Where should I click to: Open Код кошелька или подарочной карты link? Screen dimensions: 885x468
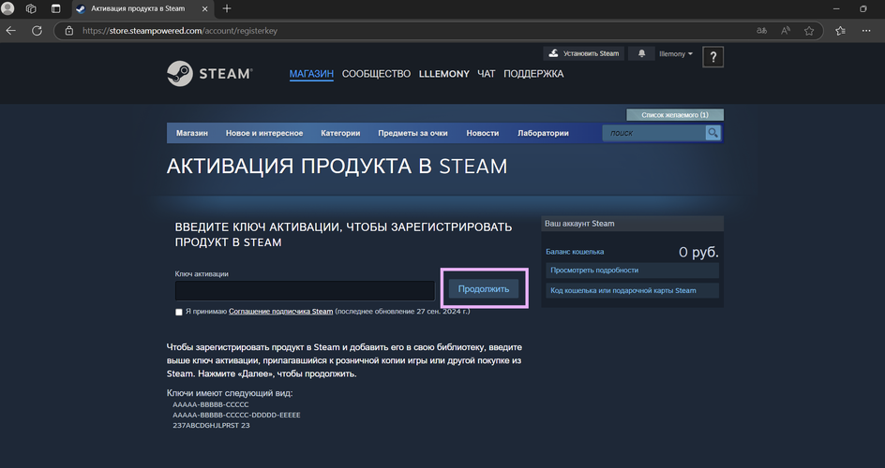[x=632, y=290]
